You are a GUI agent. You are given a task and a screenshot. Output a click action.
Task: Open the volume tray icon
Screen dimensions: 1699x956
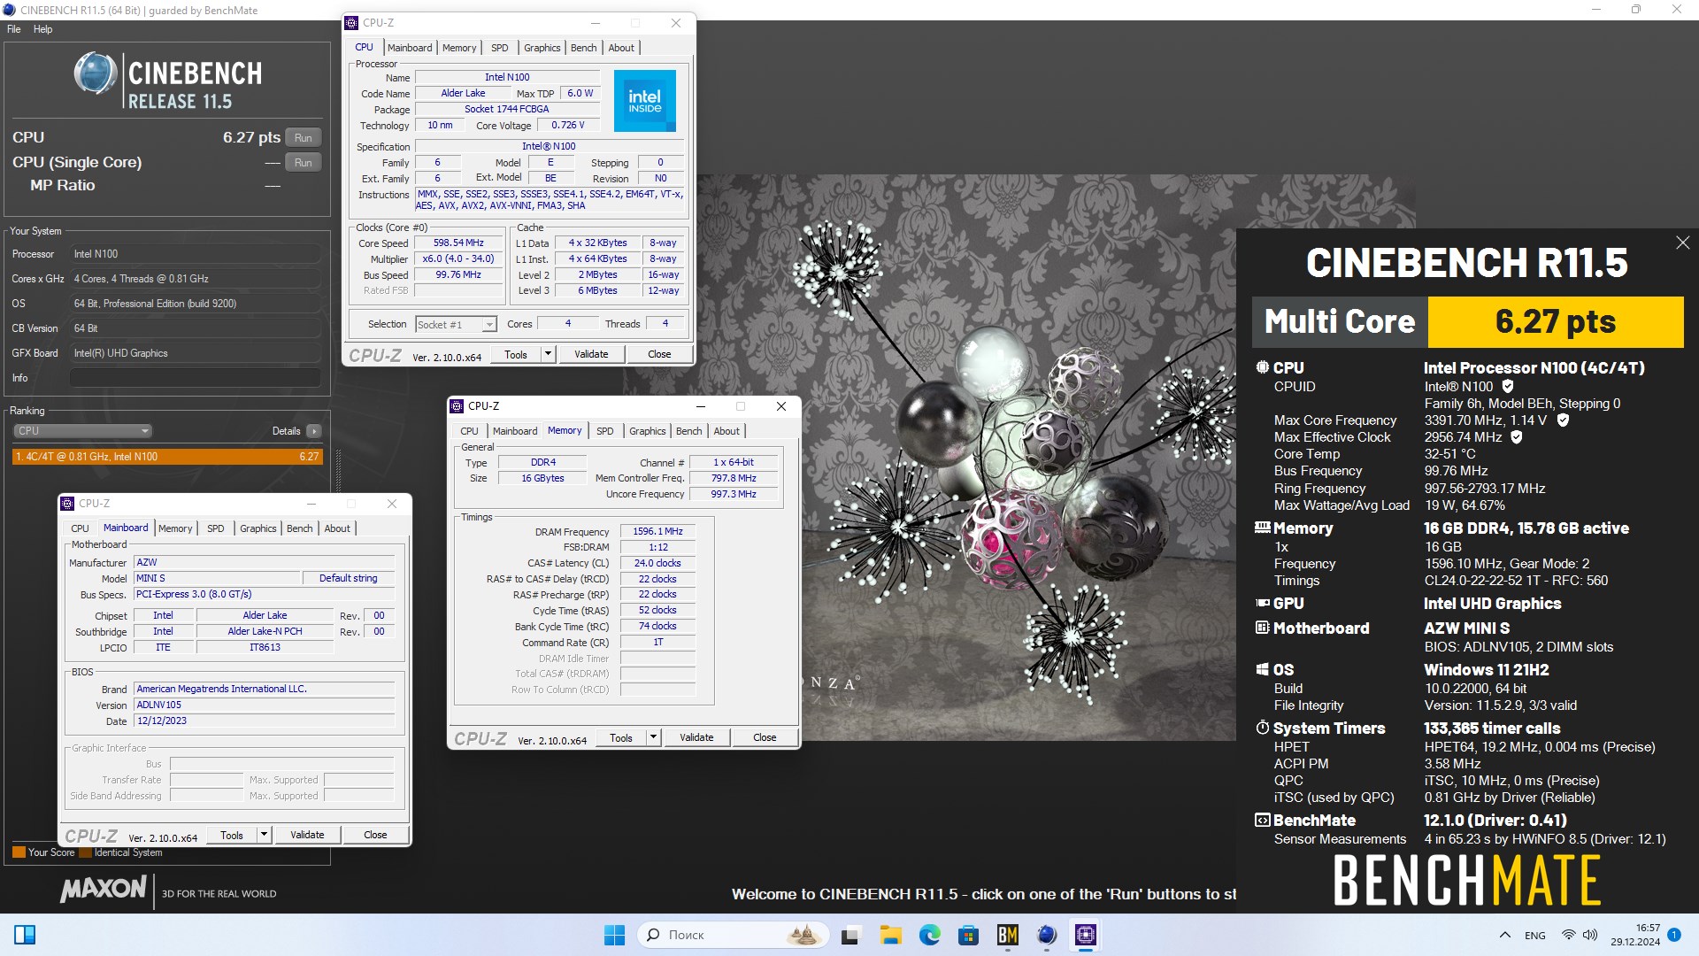(1590, 935)
